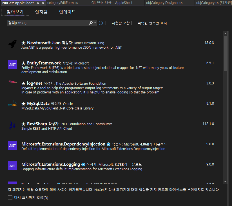Select the EntityFramework package name
The height and width of the screenshot is (206, 232).
(44, 63)
